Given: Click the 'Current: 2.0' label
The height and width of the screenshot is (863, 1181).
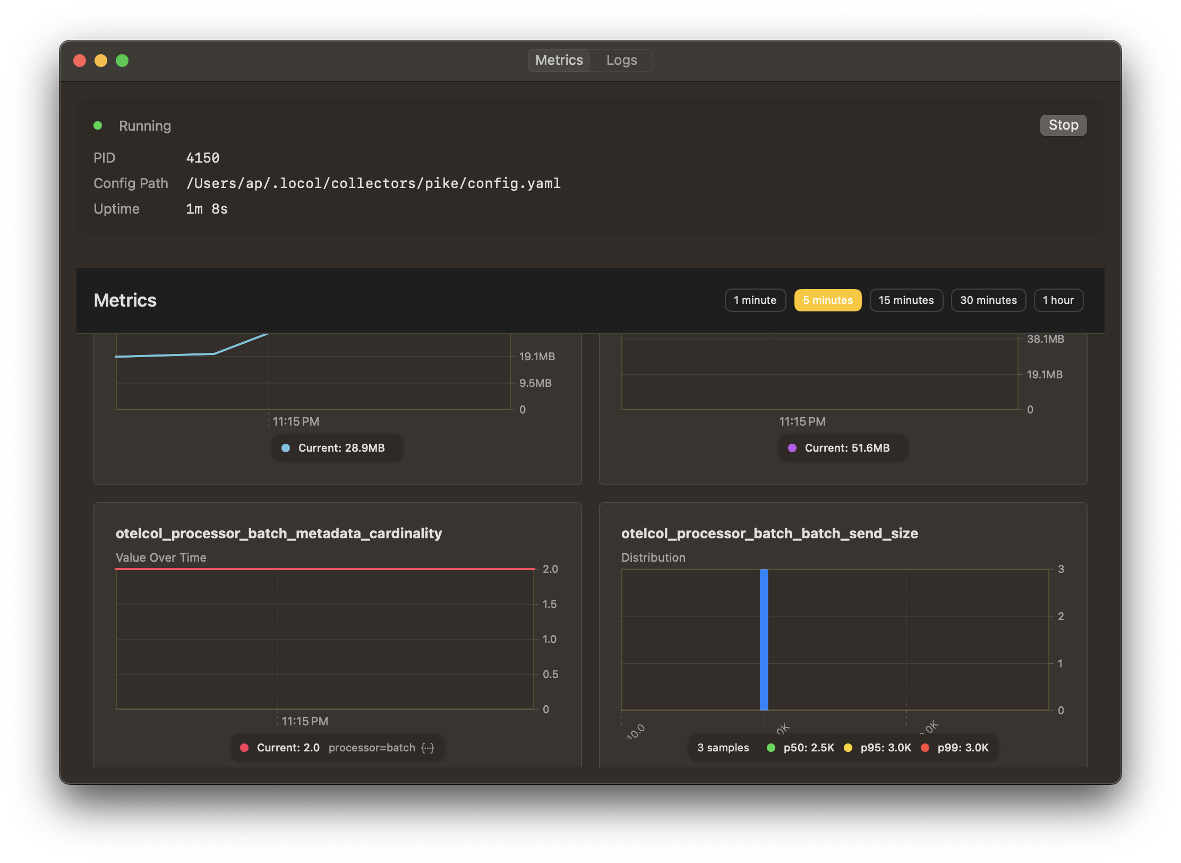Looking at the screenshot, I should (288, 748).
